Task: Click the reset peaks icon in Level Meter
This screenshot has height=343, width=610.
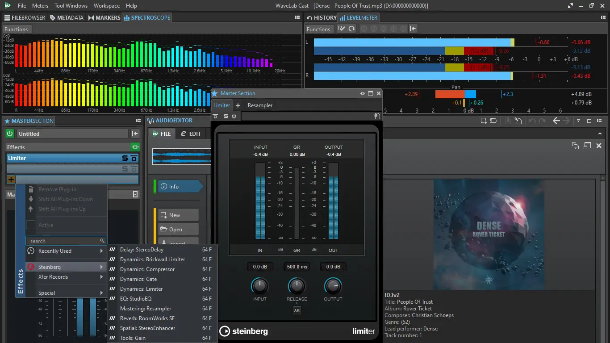Action: (352, 29)
